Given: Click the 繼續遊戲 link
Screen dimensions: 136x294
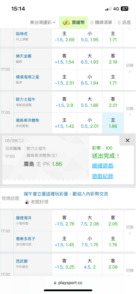Looking at the screenshot, I should click(102, 166).
